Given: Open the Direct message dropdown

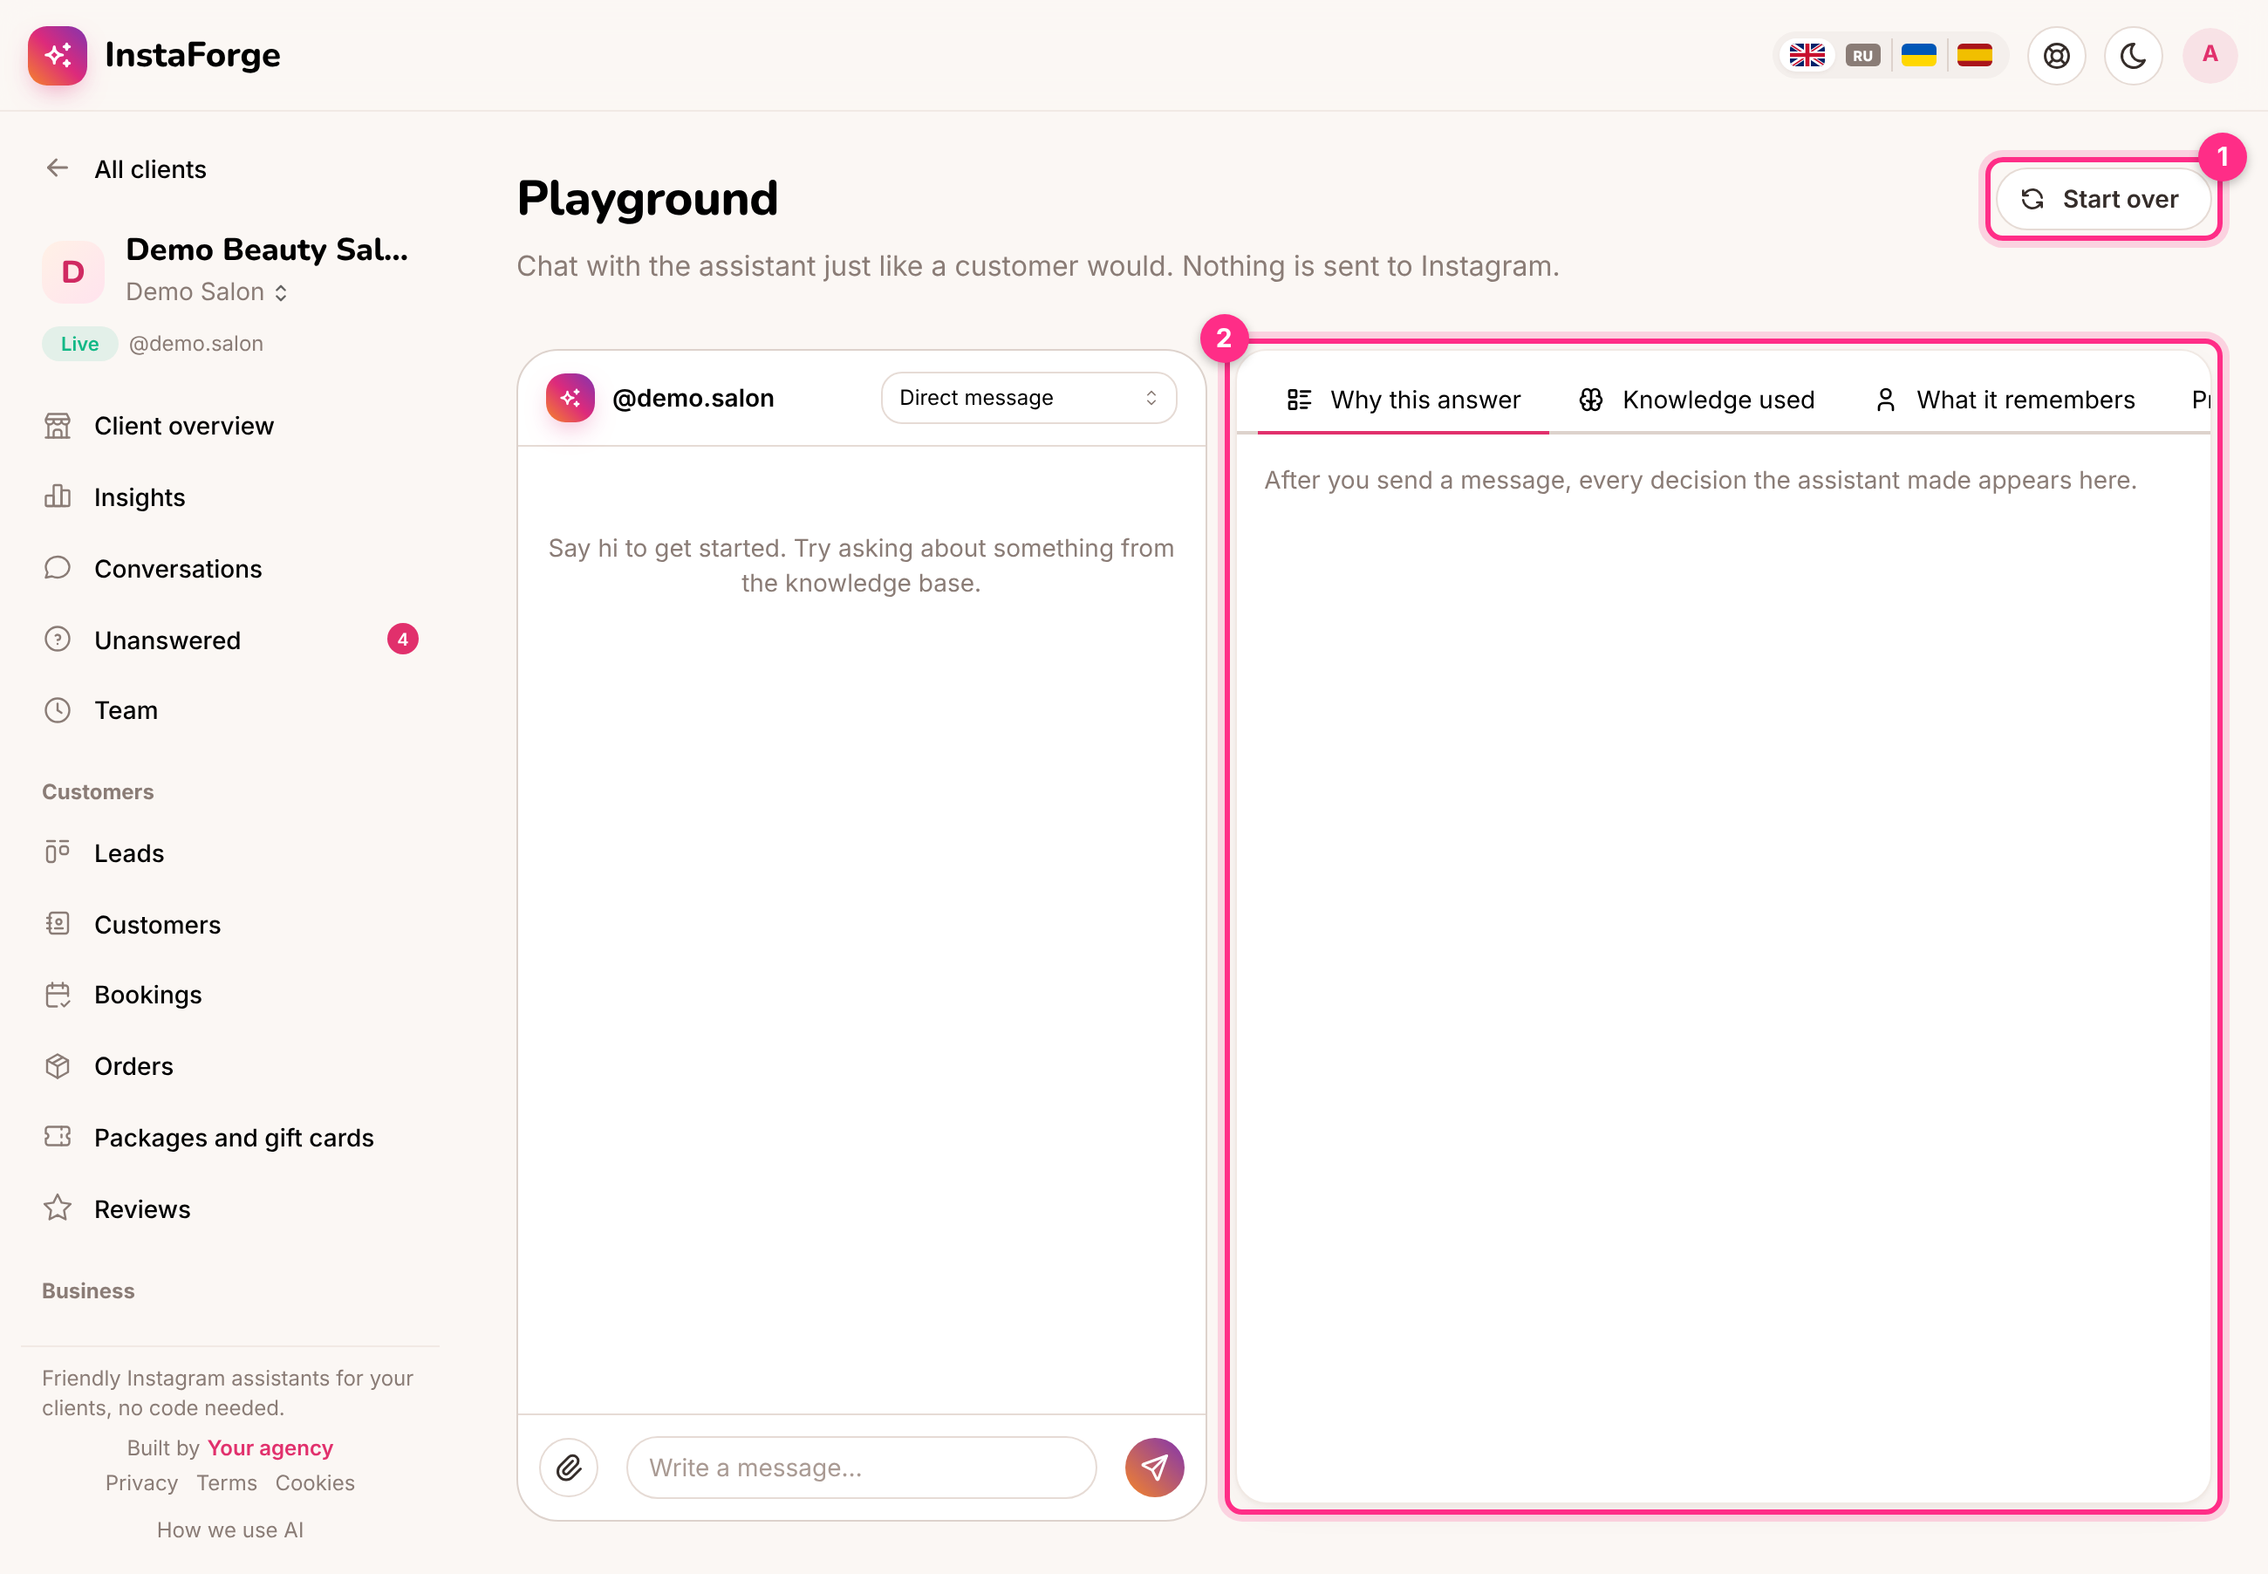Looking at the screenshot, I should (1028, 398).
